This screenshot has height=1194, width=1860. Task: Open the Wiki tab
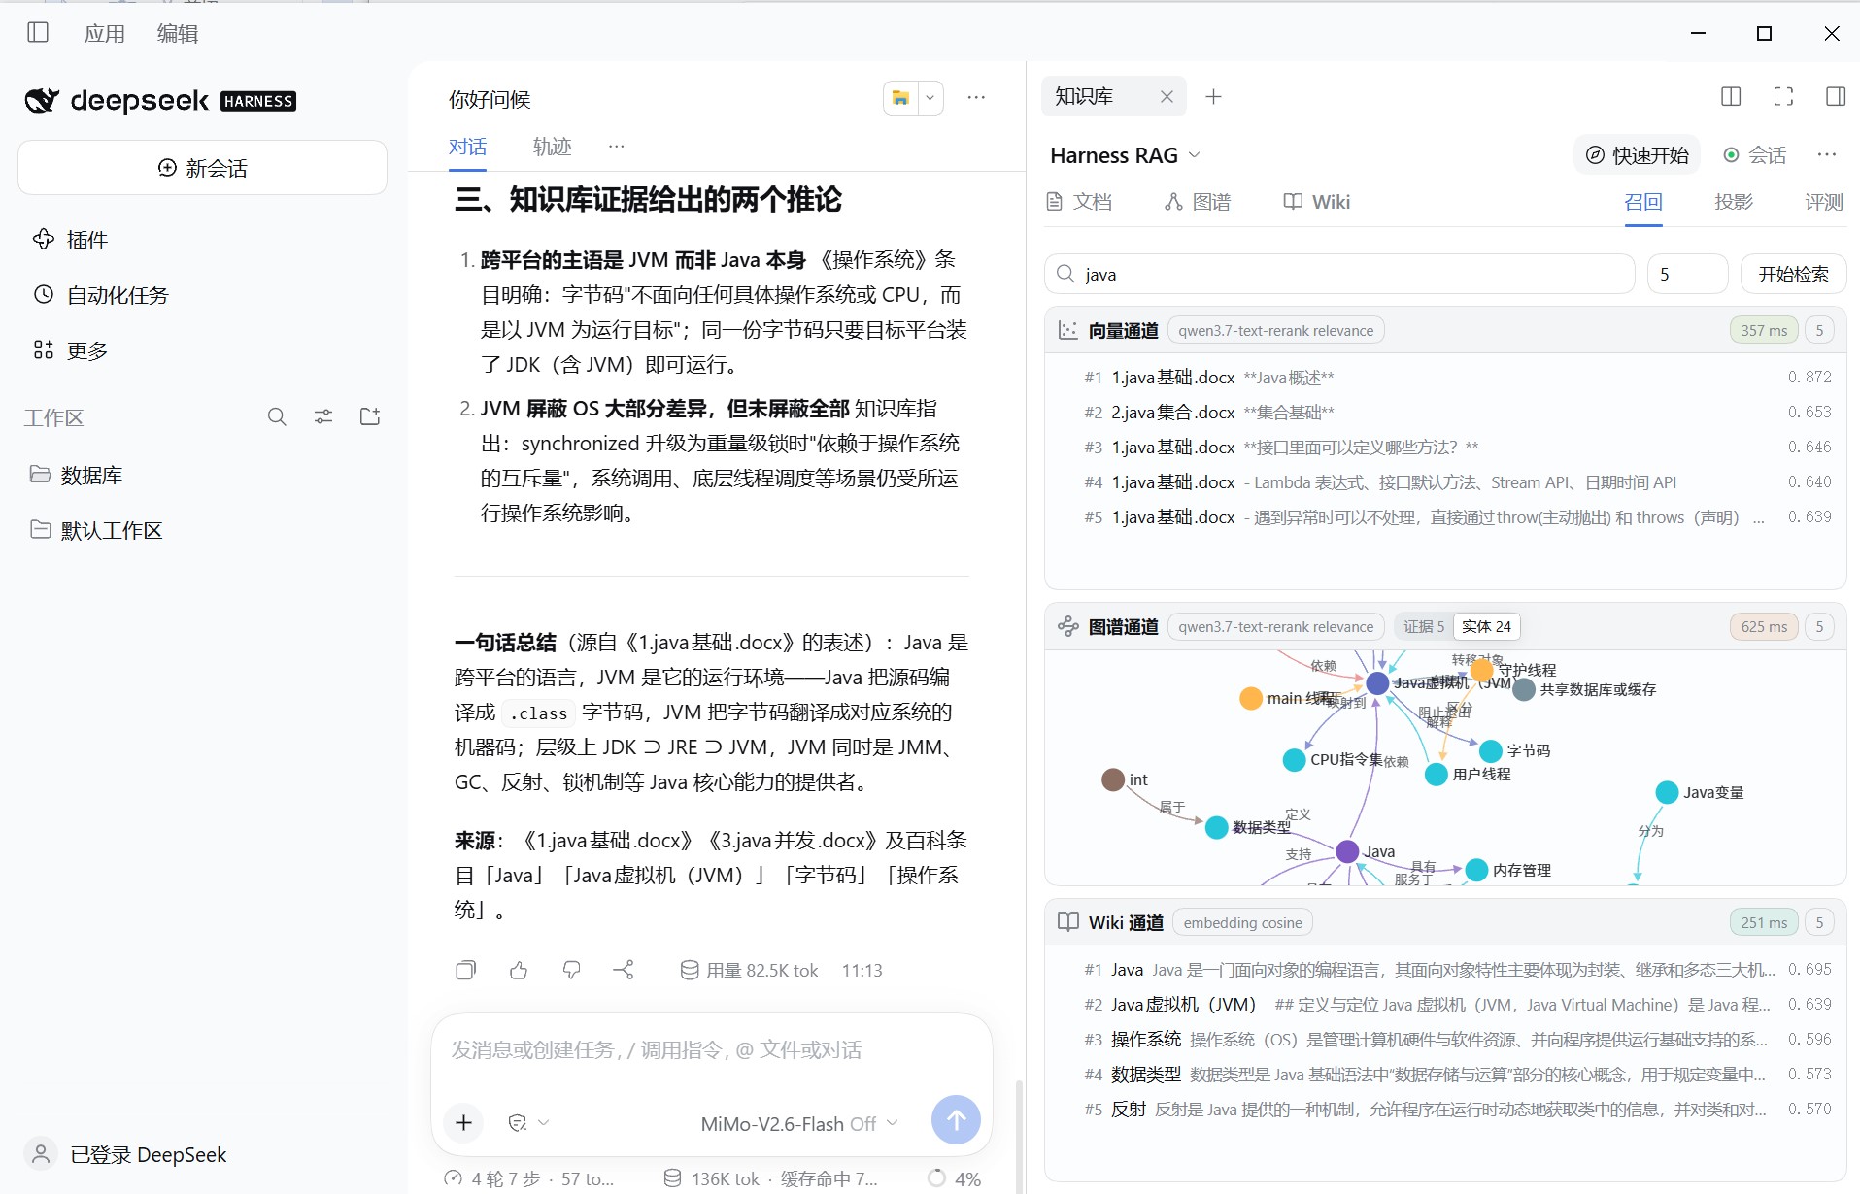coord(1316,202)
